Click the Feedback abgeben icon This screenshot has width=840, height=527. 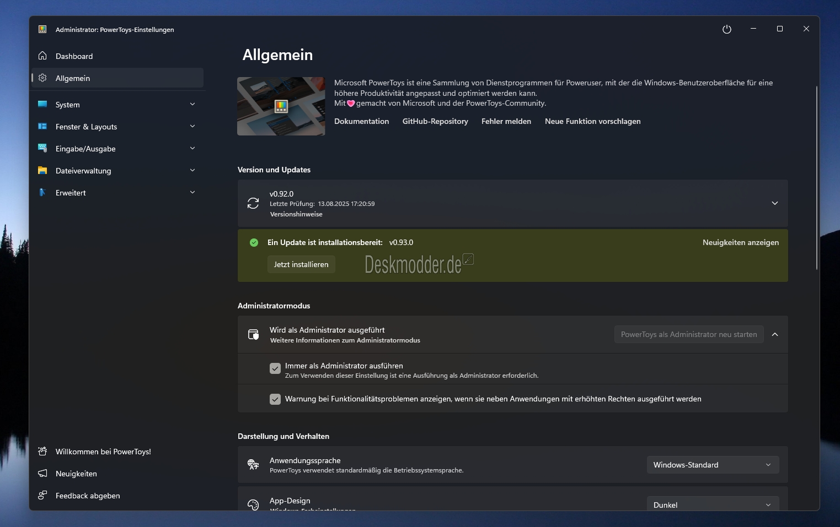(42, 495)
